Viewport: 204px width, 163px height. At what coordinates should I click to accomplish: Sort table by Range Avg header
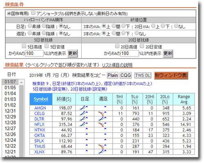pyautogui.click(x=184, y=99)
